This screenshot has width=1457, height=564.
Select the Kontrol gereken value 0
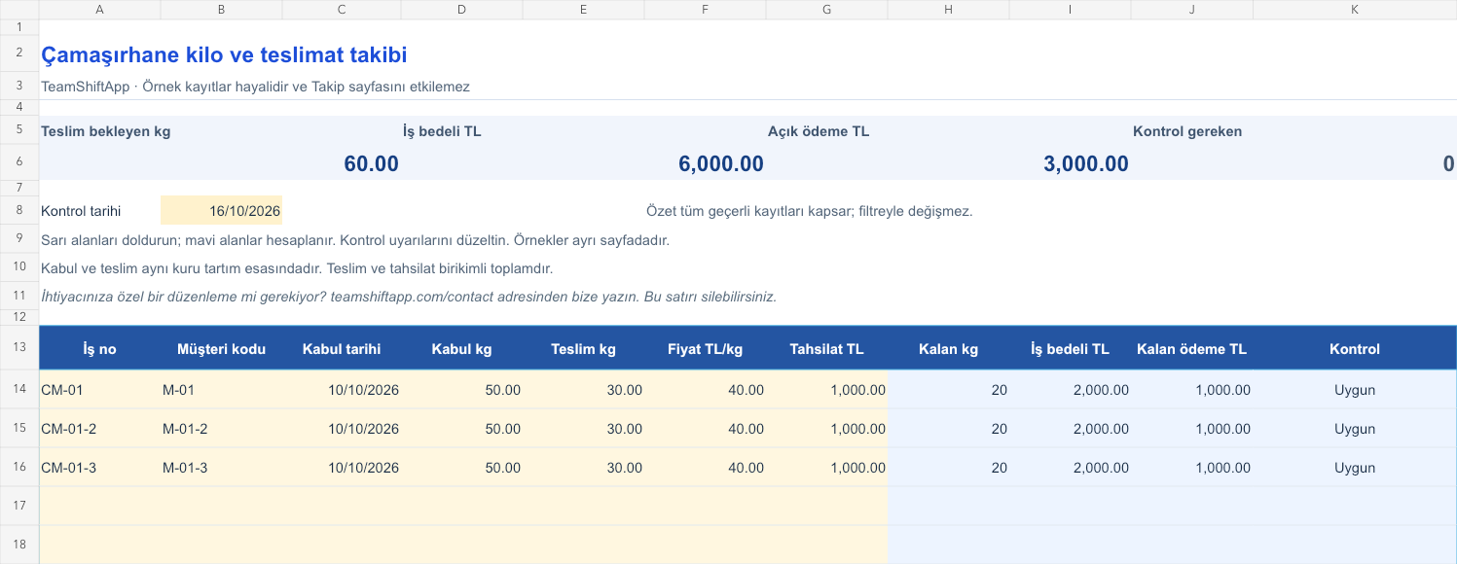tap(1448, 163)
